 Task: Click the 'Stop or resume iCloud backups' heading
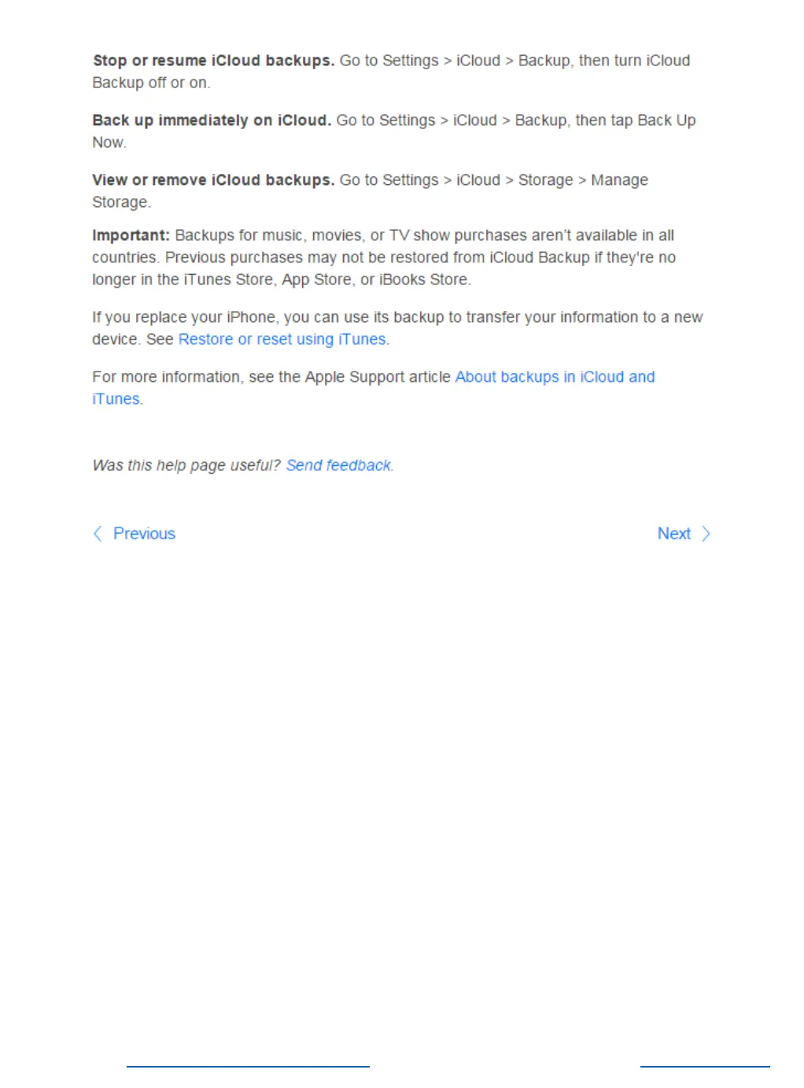pyautogui.click(x=213, y=61)
